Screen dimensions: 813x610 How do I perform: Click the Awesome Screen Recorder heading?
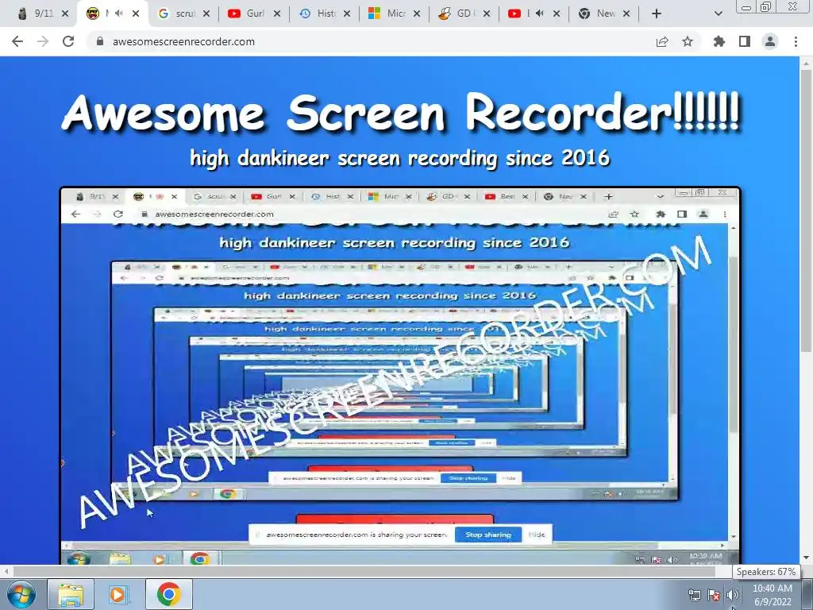[400, 113]
